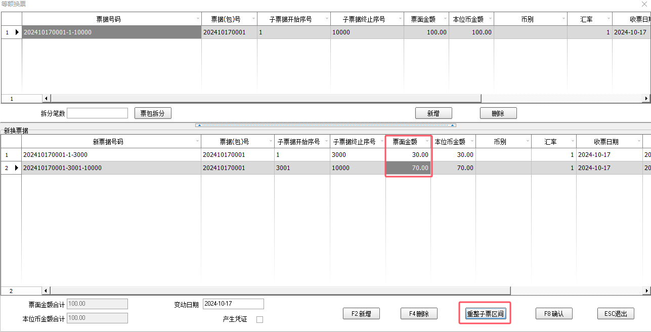Viewport: 651px width, 332px height.
Task: Click the 票包拆分 button
Action: click(x=153, y=113)
